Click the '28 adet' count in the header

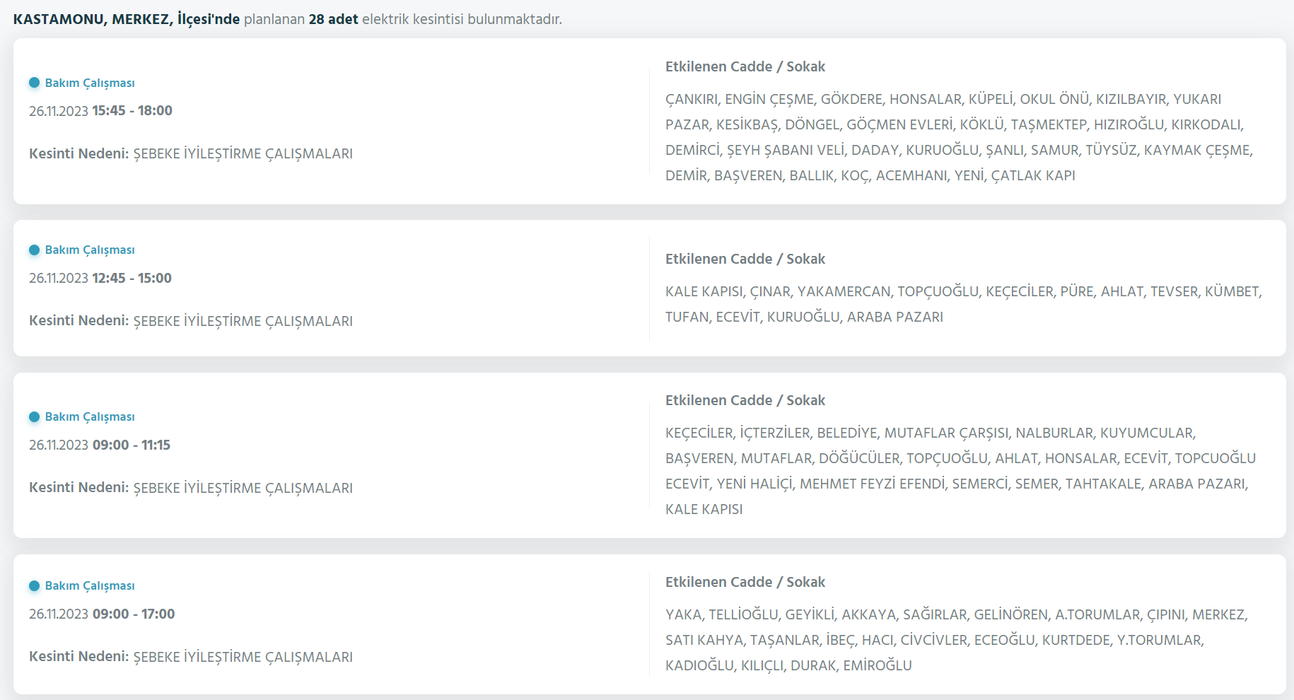(334, 19)
